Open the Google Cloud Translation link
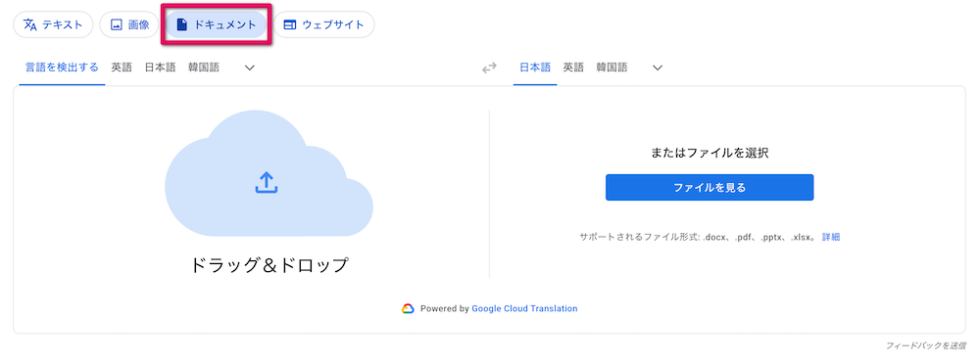Image resolution: width=980 pixels, height=364 pixels. coord(524,308)
